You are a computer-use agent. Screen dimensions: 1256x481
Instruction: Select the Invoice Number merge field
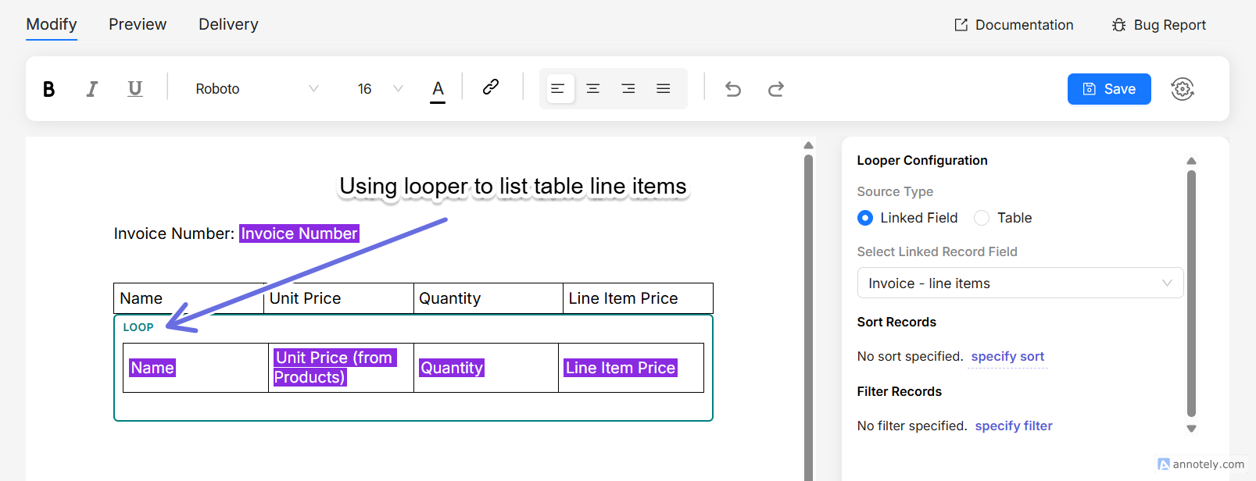(299, 233)
